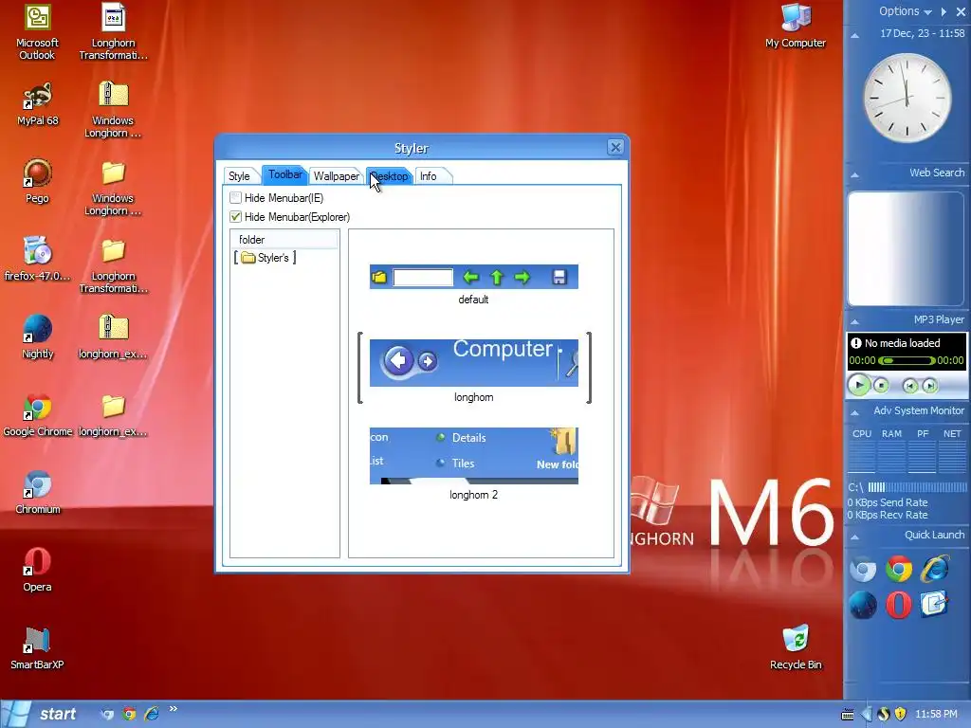Stop playback in the MP3 Player
The height and width of the screenshot is (728, 971).
click(881, 386)
